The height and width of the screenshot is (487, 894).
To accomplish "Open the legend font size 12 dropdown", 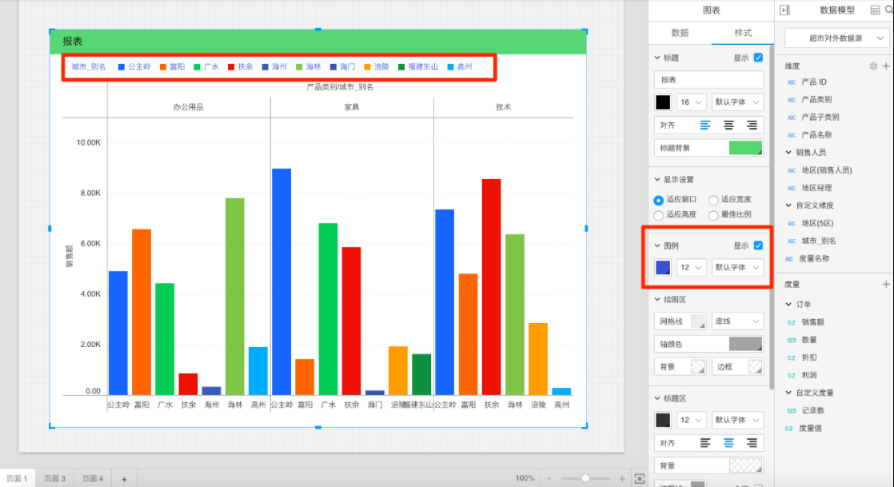I will tap(691, 267).
